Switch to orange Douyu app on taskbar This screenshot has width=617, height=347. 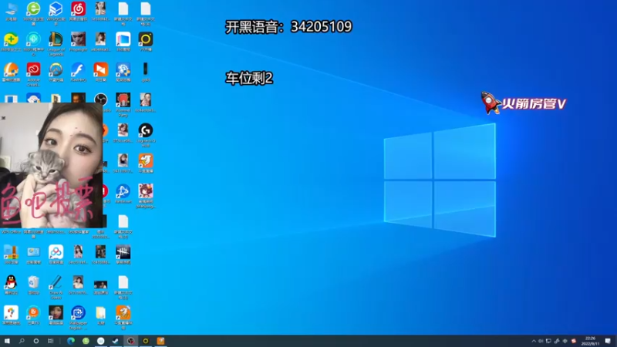pos(160,341)
